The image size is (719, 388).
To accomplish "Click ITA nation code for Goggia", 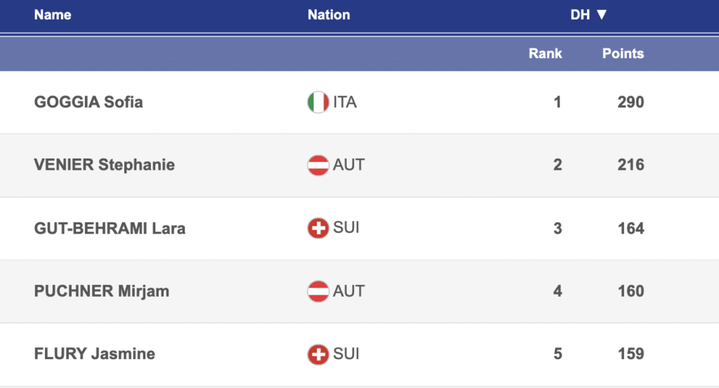I will click(345, 102).
